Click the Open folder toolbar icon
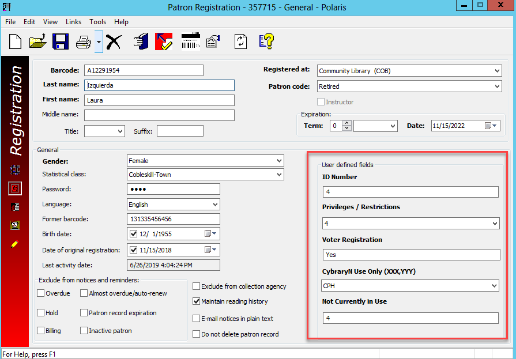516x359 pixels. (x=37, y=41)
